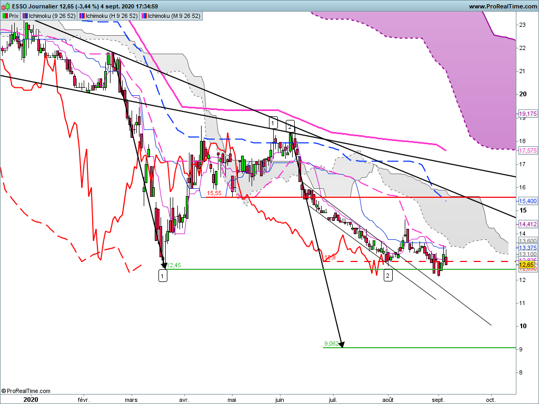Click the yellow 12,65 current price tag
The width and height of the screenshot is (539, 404).
(x=526, y=265)
